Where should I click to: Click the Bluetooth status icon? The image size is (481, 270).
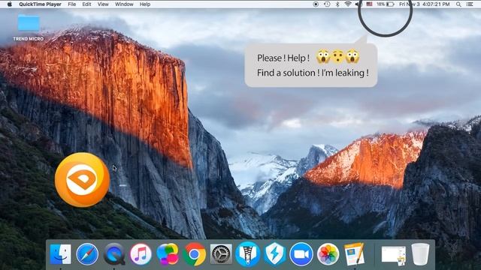337,4
